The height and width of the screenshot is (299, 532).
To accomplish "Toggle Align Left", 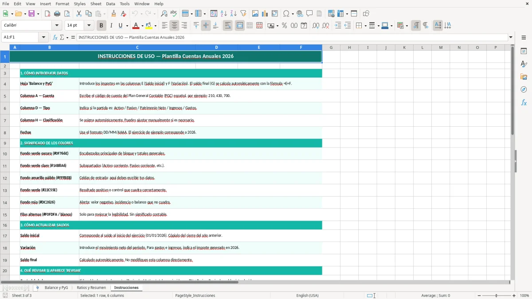I will coord(165,26).
